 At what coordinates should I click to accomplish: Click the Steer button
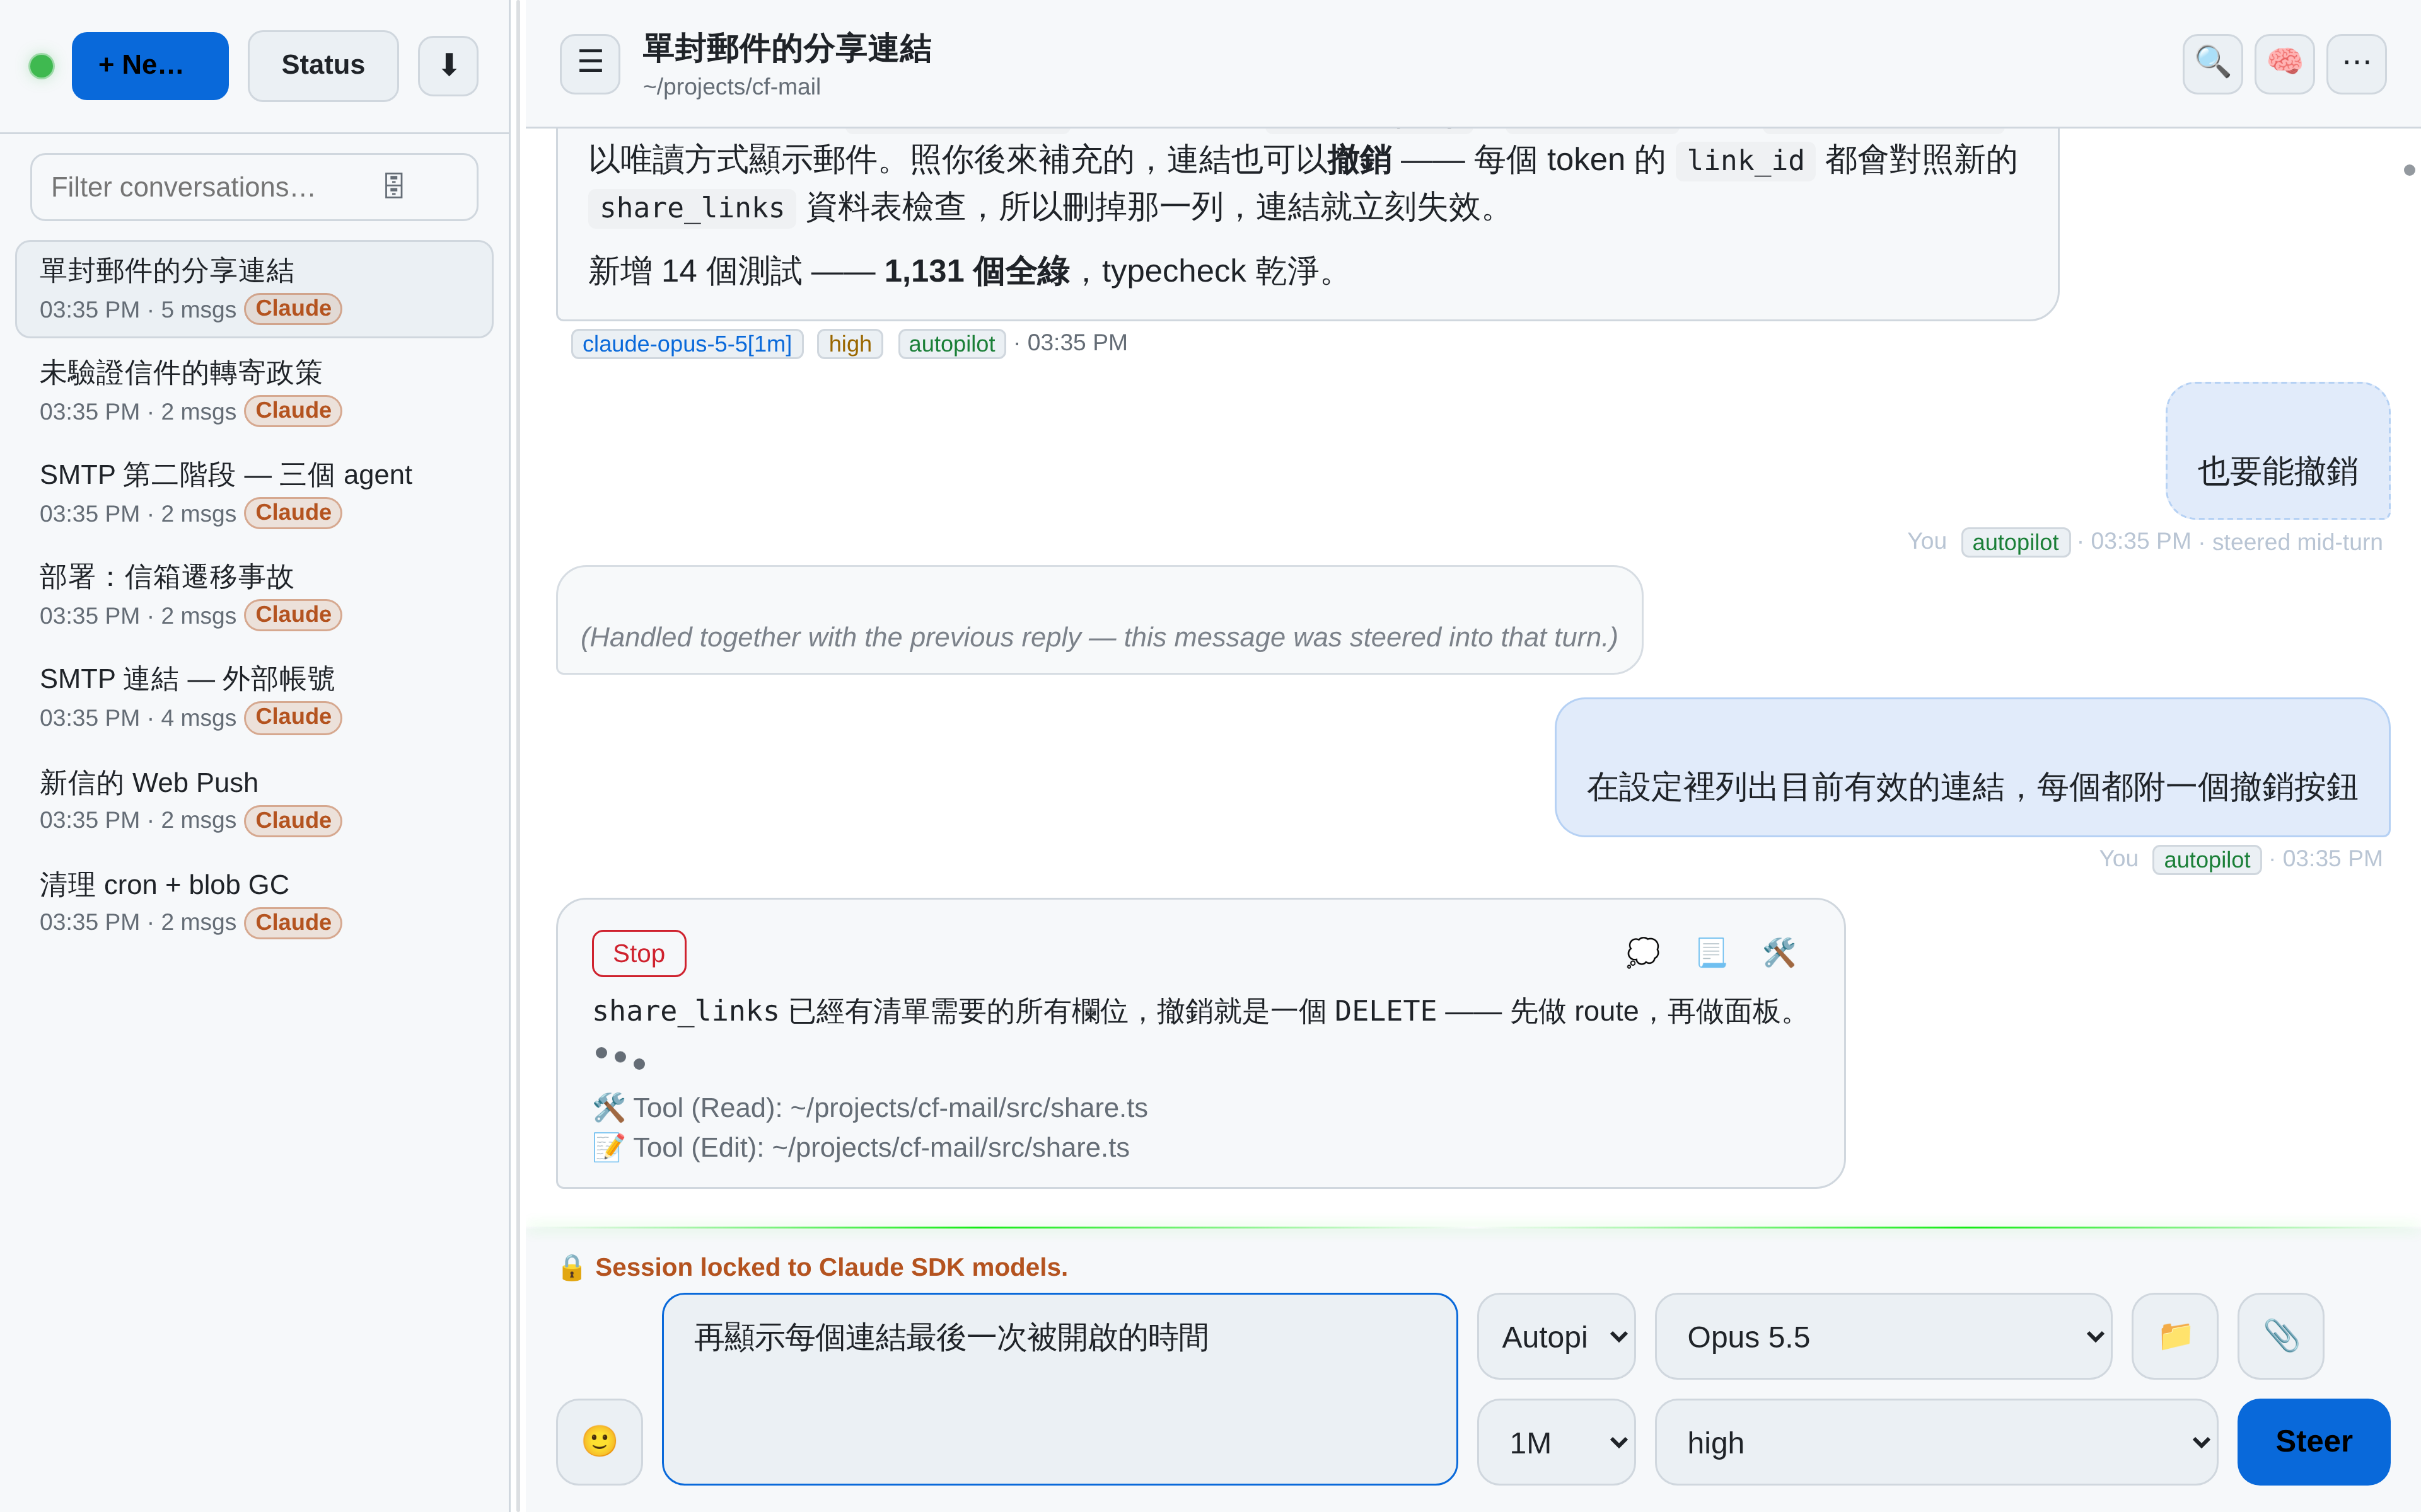coord(2313,1441)
